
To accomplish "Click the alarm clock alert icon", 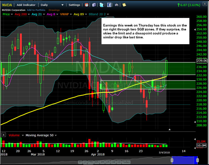I will pyautogui.click(x=86, y=5).
